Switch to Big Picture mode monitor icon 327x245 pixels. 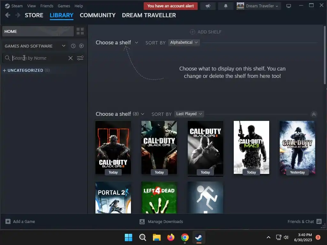pyautogui.click(x=288, y=6)
